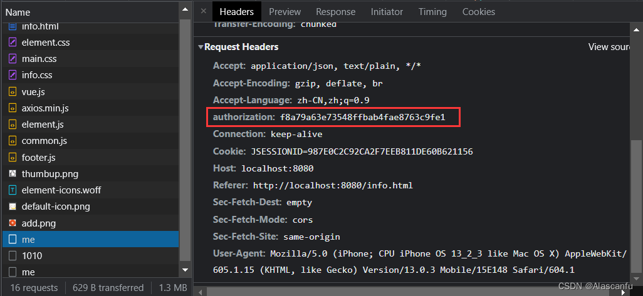The height and width of the screenshot is (296, 643).
Task: Select the 1010 request row
Action: 90,256
